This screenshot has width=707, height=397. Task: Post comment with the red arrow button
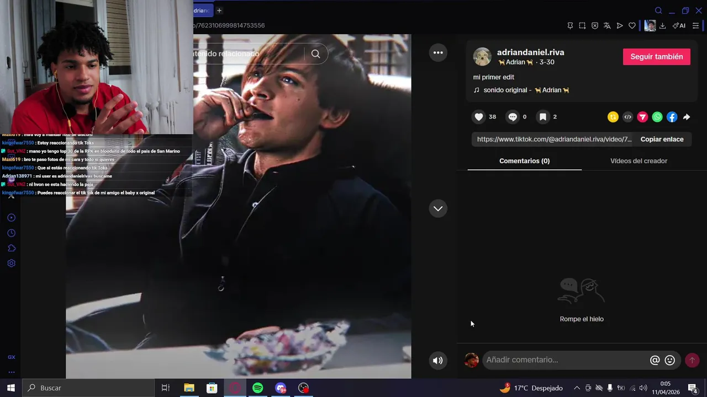tap(692, 360)
